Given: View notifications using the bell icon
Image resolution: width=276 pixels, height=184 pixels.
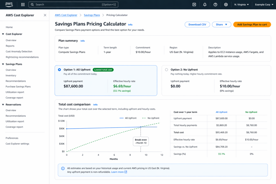Looking at the screenshot, I should [x=205, y=4].
